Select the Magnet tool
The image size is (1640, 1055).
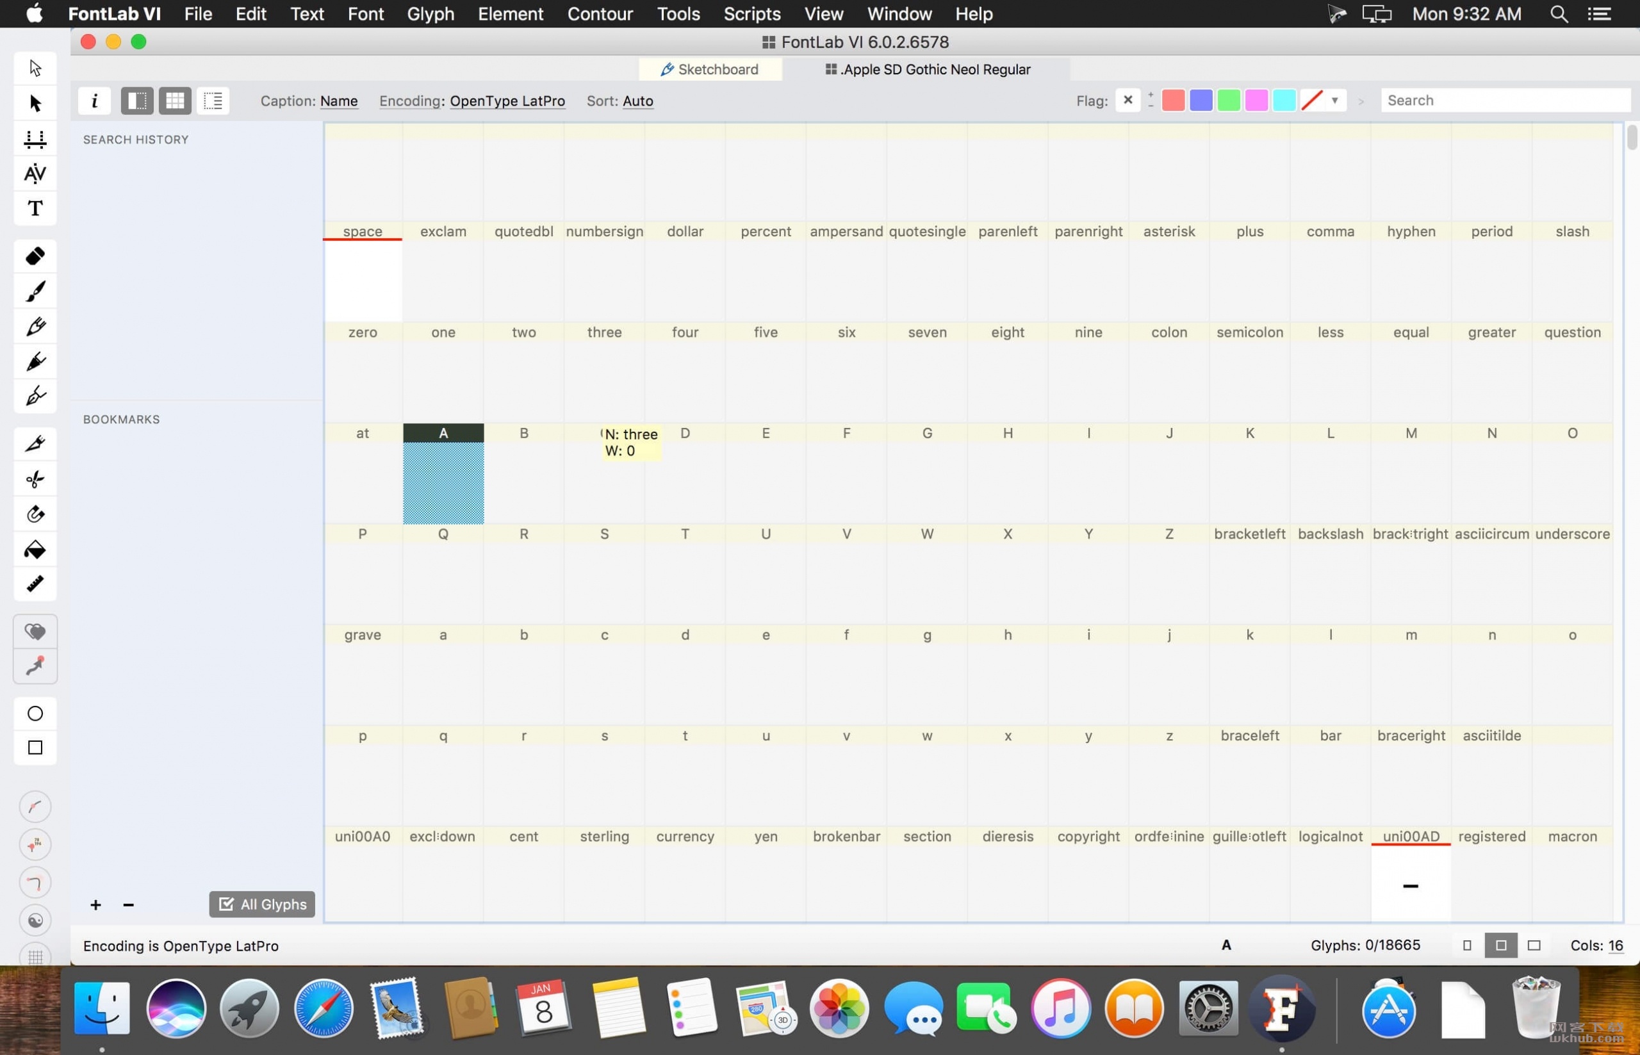point(35,514)
